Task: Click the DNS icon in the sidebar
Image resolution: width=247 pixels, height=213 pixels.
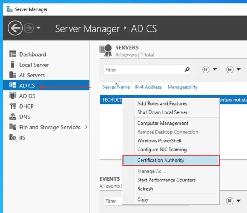Action: click(13, 117)
